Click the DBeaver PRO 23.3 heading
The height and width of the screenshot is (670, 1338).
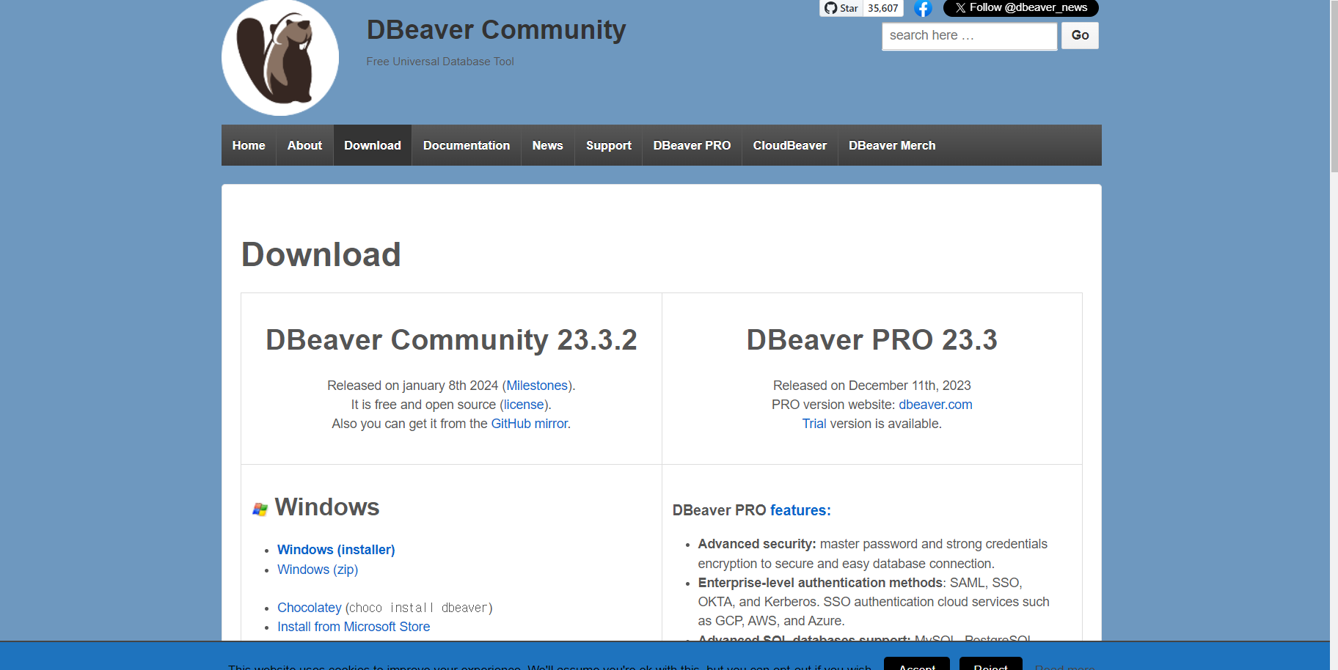click(872, 340)
